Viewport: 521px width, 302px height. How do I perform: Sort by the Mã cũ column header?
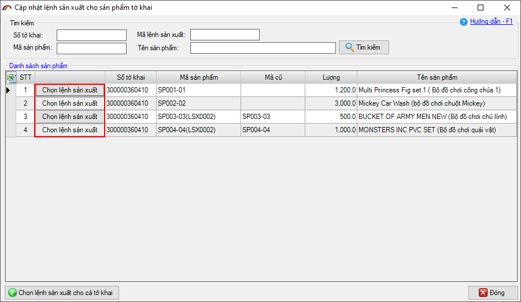tap(273, 77)
